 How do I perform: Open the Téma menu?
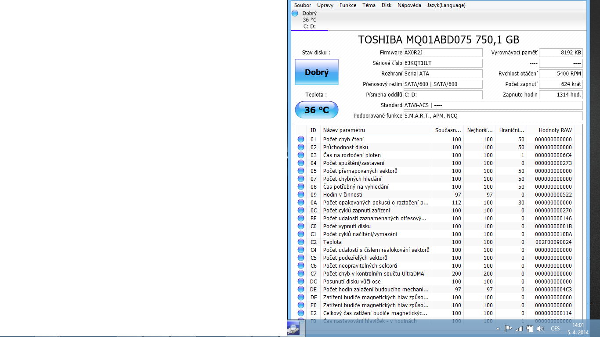[x=369, y=5]
